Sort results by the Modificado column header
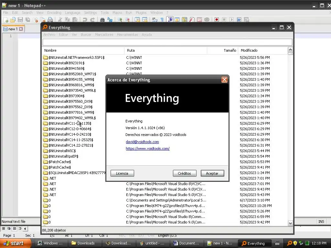This screenshot has height=248, width=331. (263, 50)
